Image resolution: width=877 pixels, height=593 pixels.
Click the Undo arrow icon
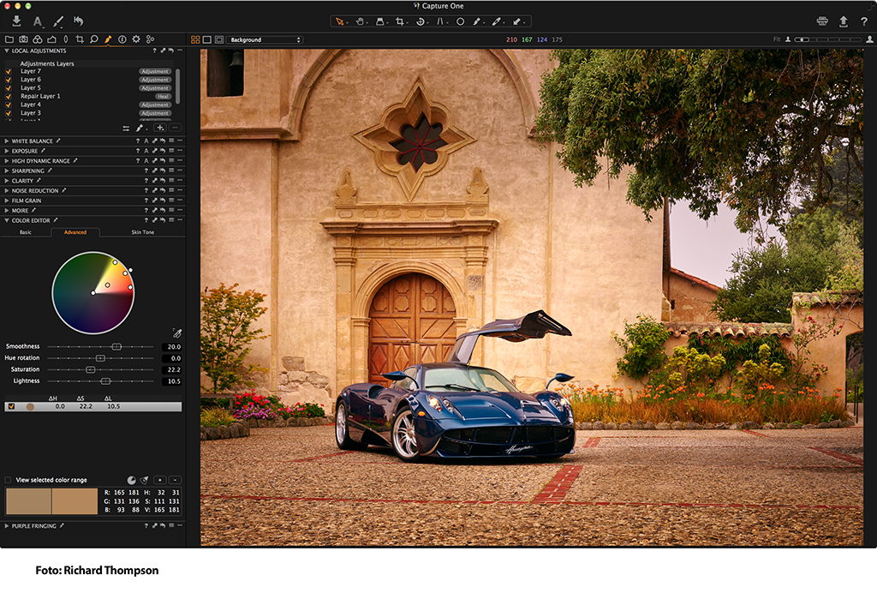point(79,21)
